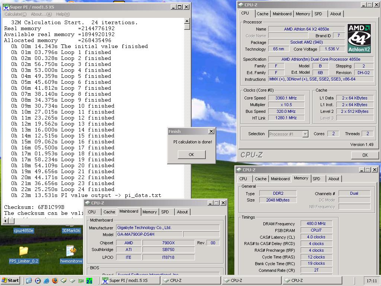Switch to About tab in the Memory CPU-Z window
381x286 pixels.
(x=334, y=179)
